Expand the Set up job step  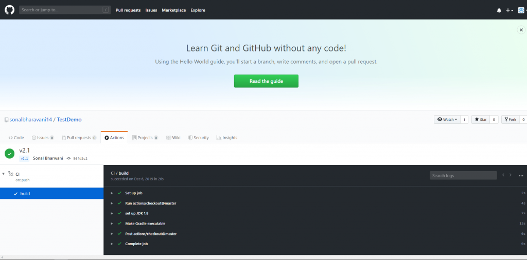(112, 193)
